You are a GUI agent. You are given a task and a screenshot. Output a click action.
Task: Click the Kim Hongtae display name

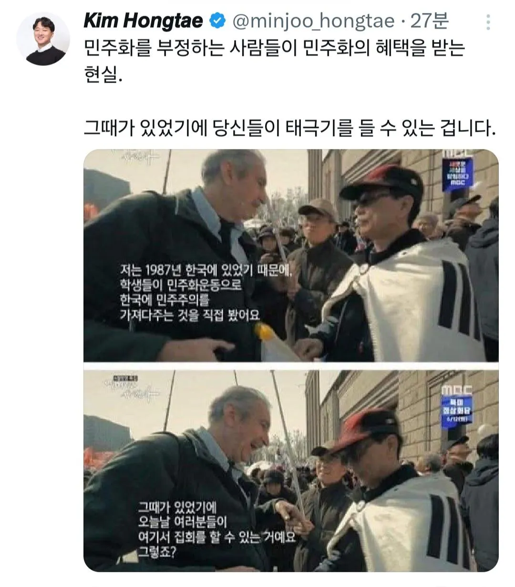click(144, 21)
